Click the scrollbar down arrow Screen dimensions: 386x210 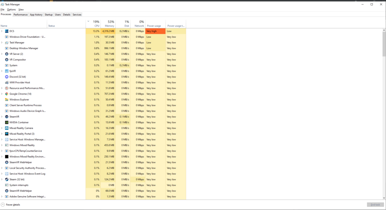(x=384, y=198)
